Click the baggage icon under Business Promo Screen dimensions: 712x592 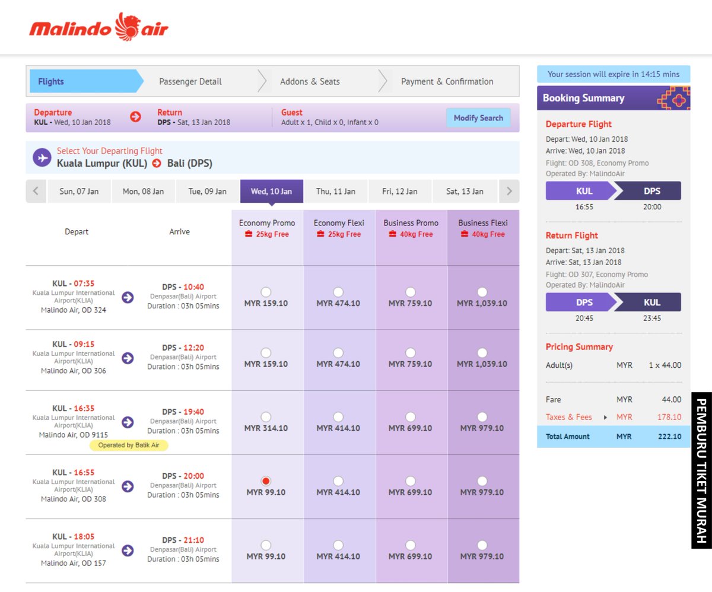393,234
